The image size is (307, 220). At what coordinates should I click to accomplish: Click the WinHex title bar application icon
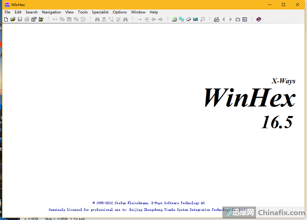coord(7,4)
